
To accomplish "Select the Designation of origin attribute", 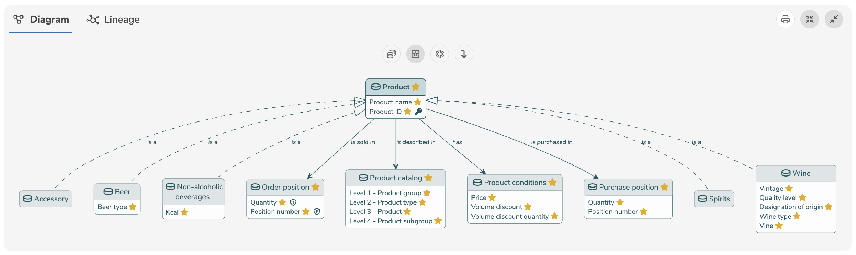I will (791, 207).
